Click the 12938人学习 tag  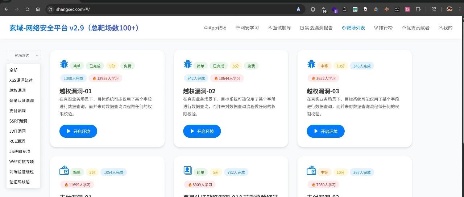(x=106, y=78)
